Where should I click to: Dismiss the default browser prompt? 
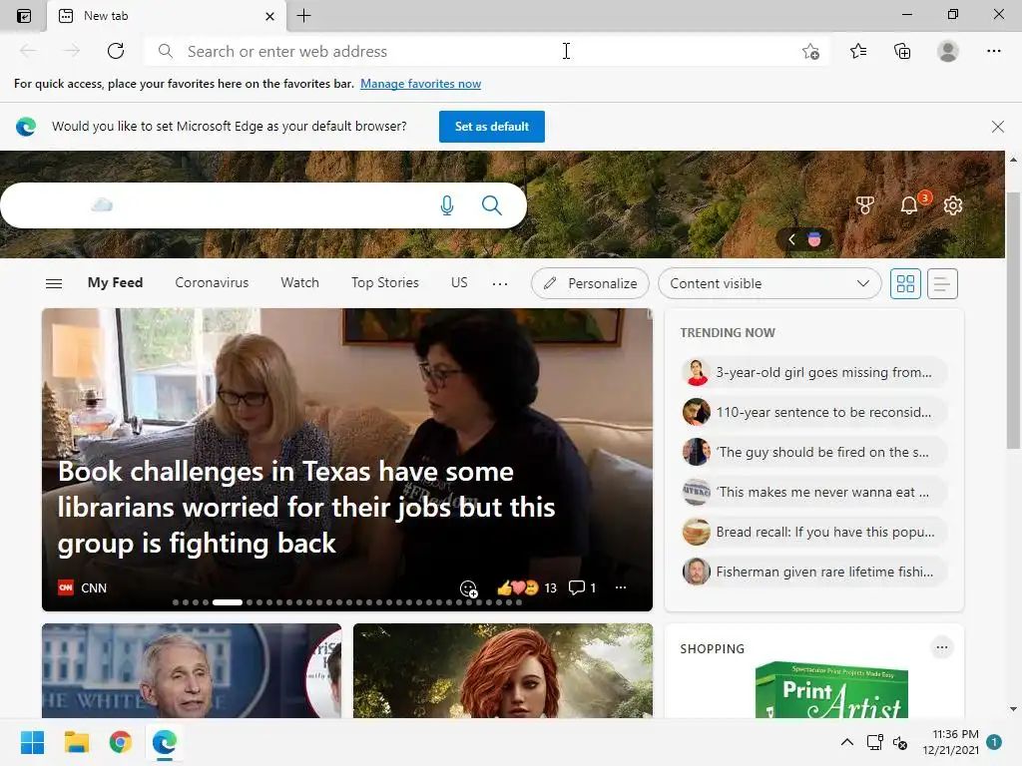pos(997,127)
